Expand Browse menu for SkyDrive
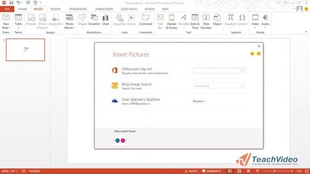This screenshot has height=174, width=310. pyautogui.click(x=199, y=101)
